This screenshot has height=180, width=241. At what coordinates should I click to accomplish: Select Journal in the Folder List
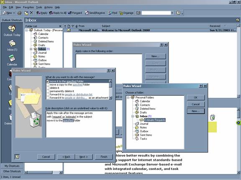coord(42,52)
